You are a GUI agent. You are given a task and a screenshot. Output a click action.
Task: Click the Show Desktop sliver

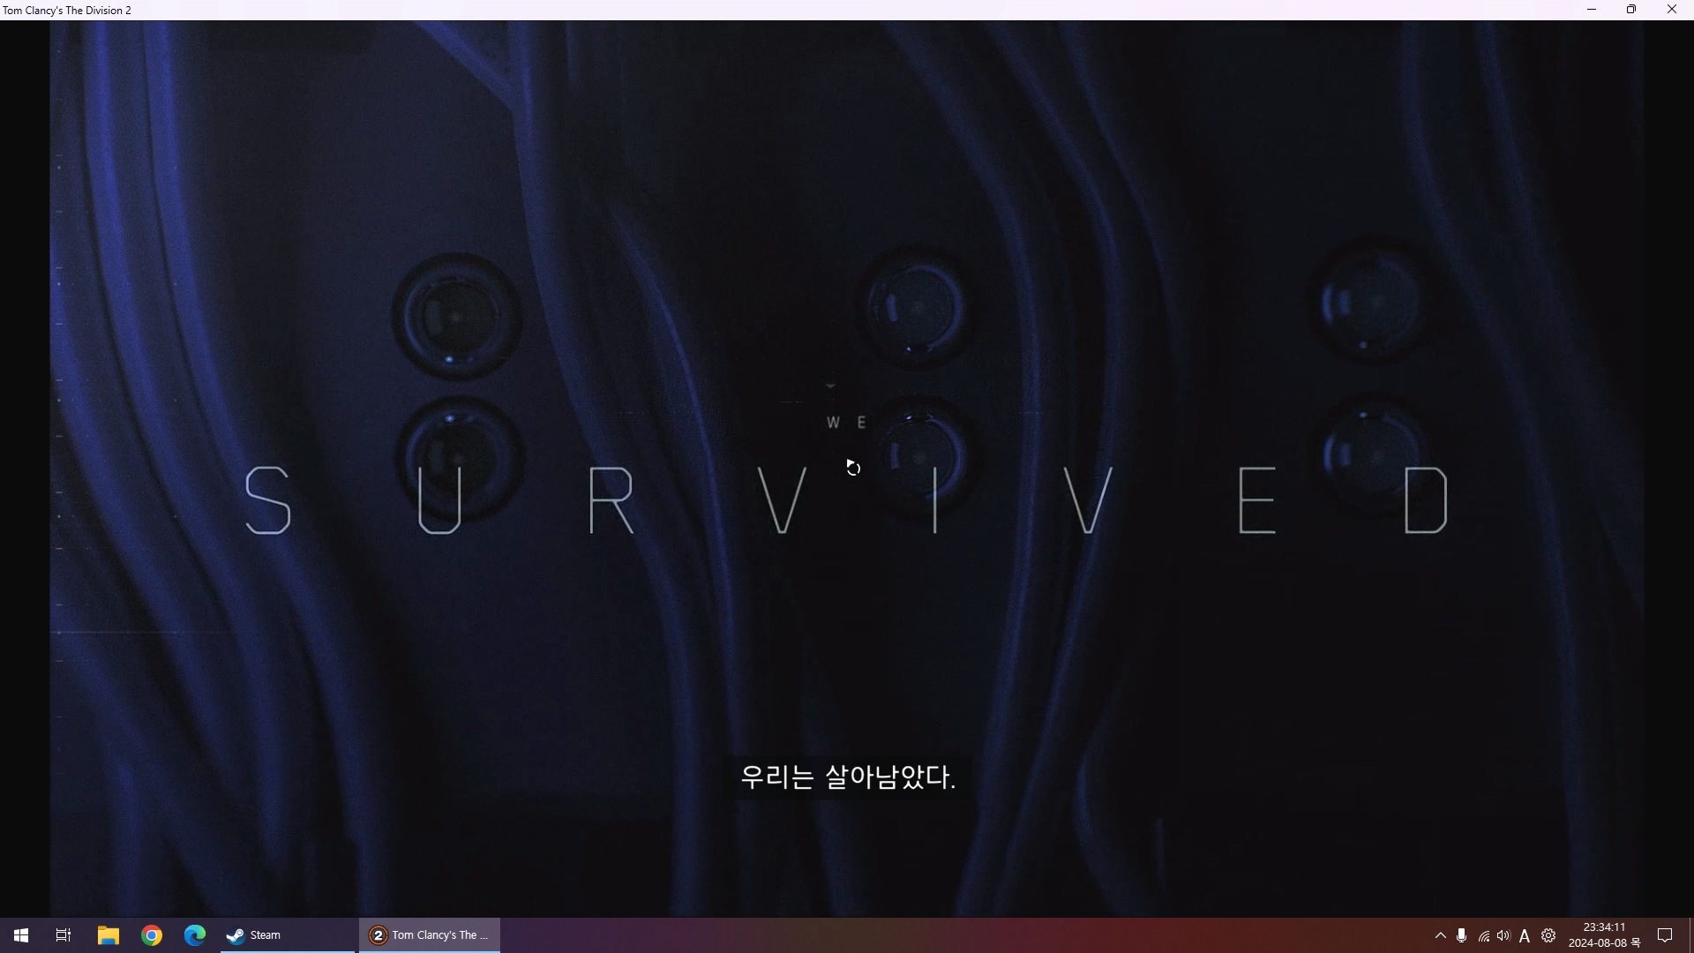coord(1690,935)
